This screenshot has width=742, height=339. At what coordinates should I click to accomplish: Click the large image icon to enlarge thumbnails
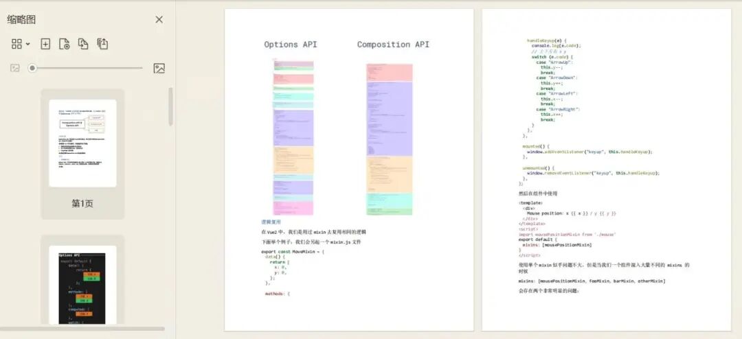point(159,68)
